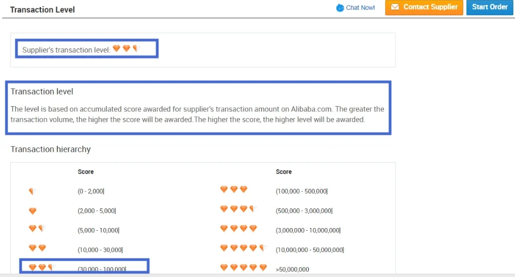The height and width of the screenshot is (277, 515).
Task: Click the transaction level description paragraph
Action: coord(197,114)
